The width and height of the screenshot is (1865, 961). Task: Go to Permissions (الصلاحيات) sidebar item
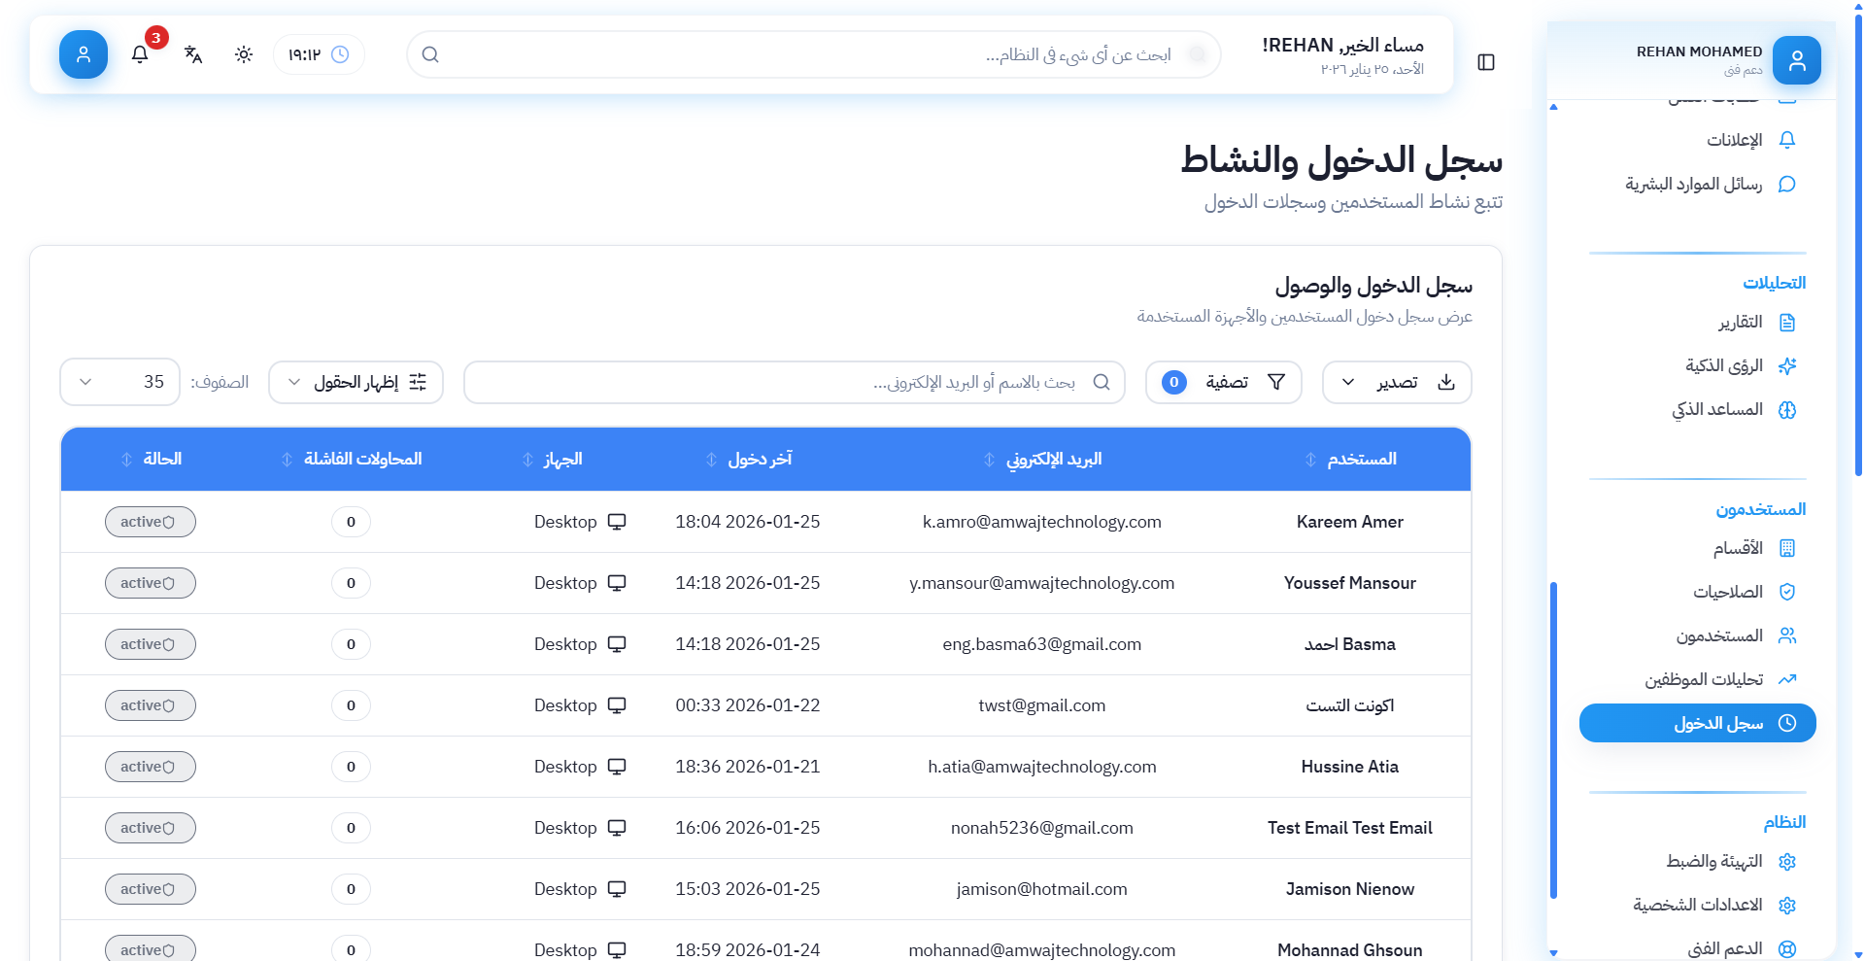point(1727,592)
